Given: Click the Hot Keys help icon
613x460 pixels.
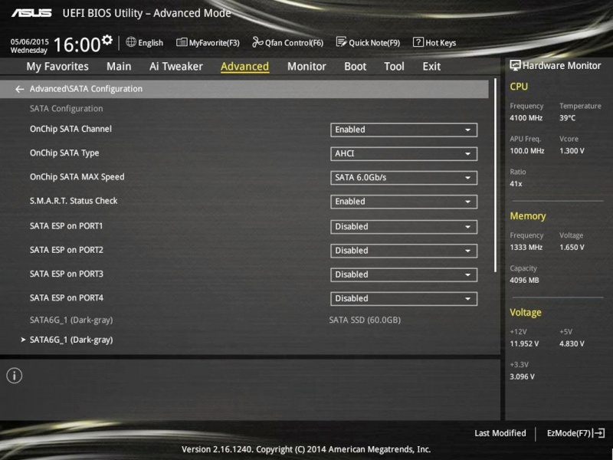Looking at the screenshot, I should (x=418, y=43).
